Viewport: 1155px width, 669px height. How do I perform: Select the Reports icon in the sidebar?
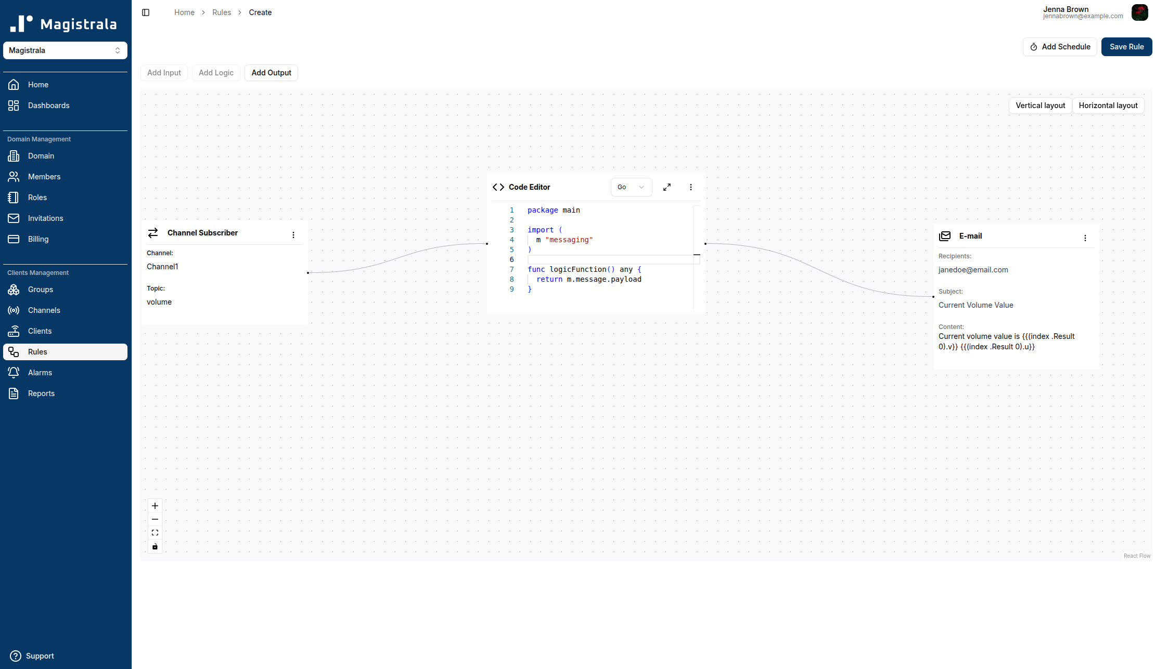point(14,393)
